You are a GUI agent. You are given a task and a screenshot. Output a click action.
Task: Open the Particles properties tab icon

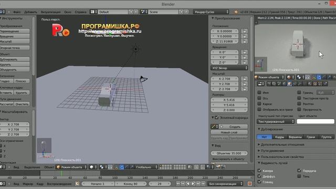(320, 83)
